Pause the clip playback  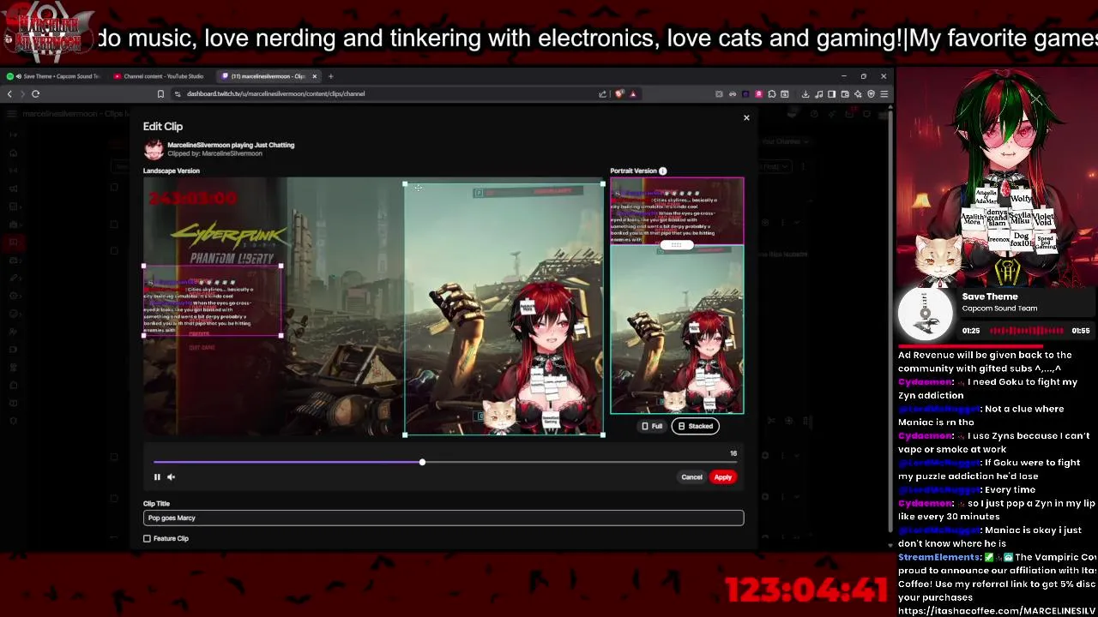(157, 477)
